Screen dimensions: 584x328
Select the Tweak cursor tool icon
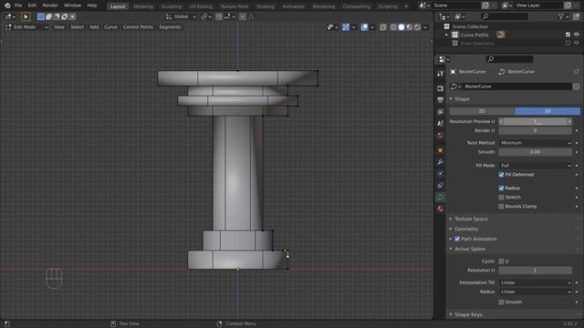26,16
